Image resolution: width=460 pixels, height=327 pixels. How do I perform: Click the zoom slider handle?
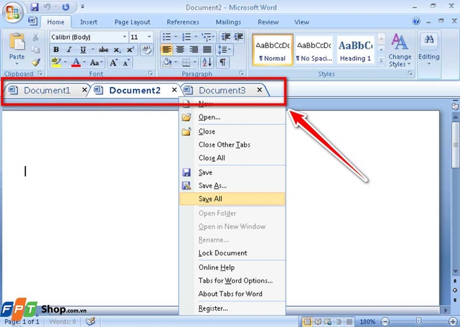point(419,321)
